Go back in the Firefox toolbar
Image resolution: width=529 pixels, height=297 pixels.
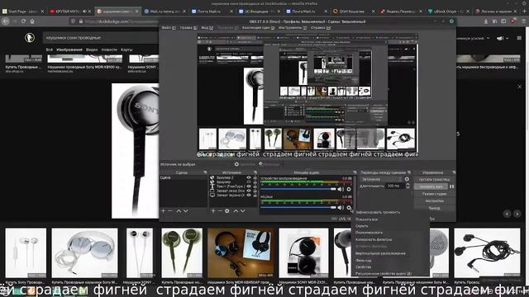pos(6,21)
